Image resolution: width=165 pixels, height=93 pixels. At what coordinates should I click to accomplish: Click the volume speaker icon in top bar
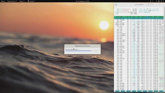(x=159, y=1)
